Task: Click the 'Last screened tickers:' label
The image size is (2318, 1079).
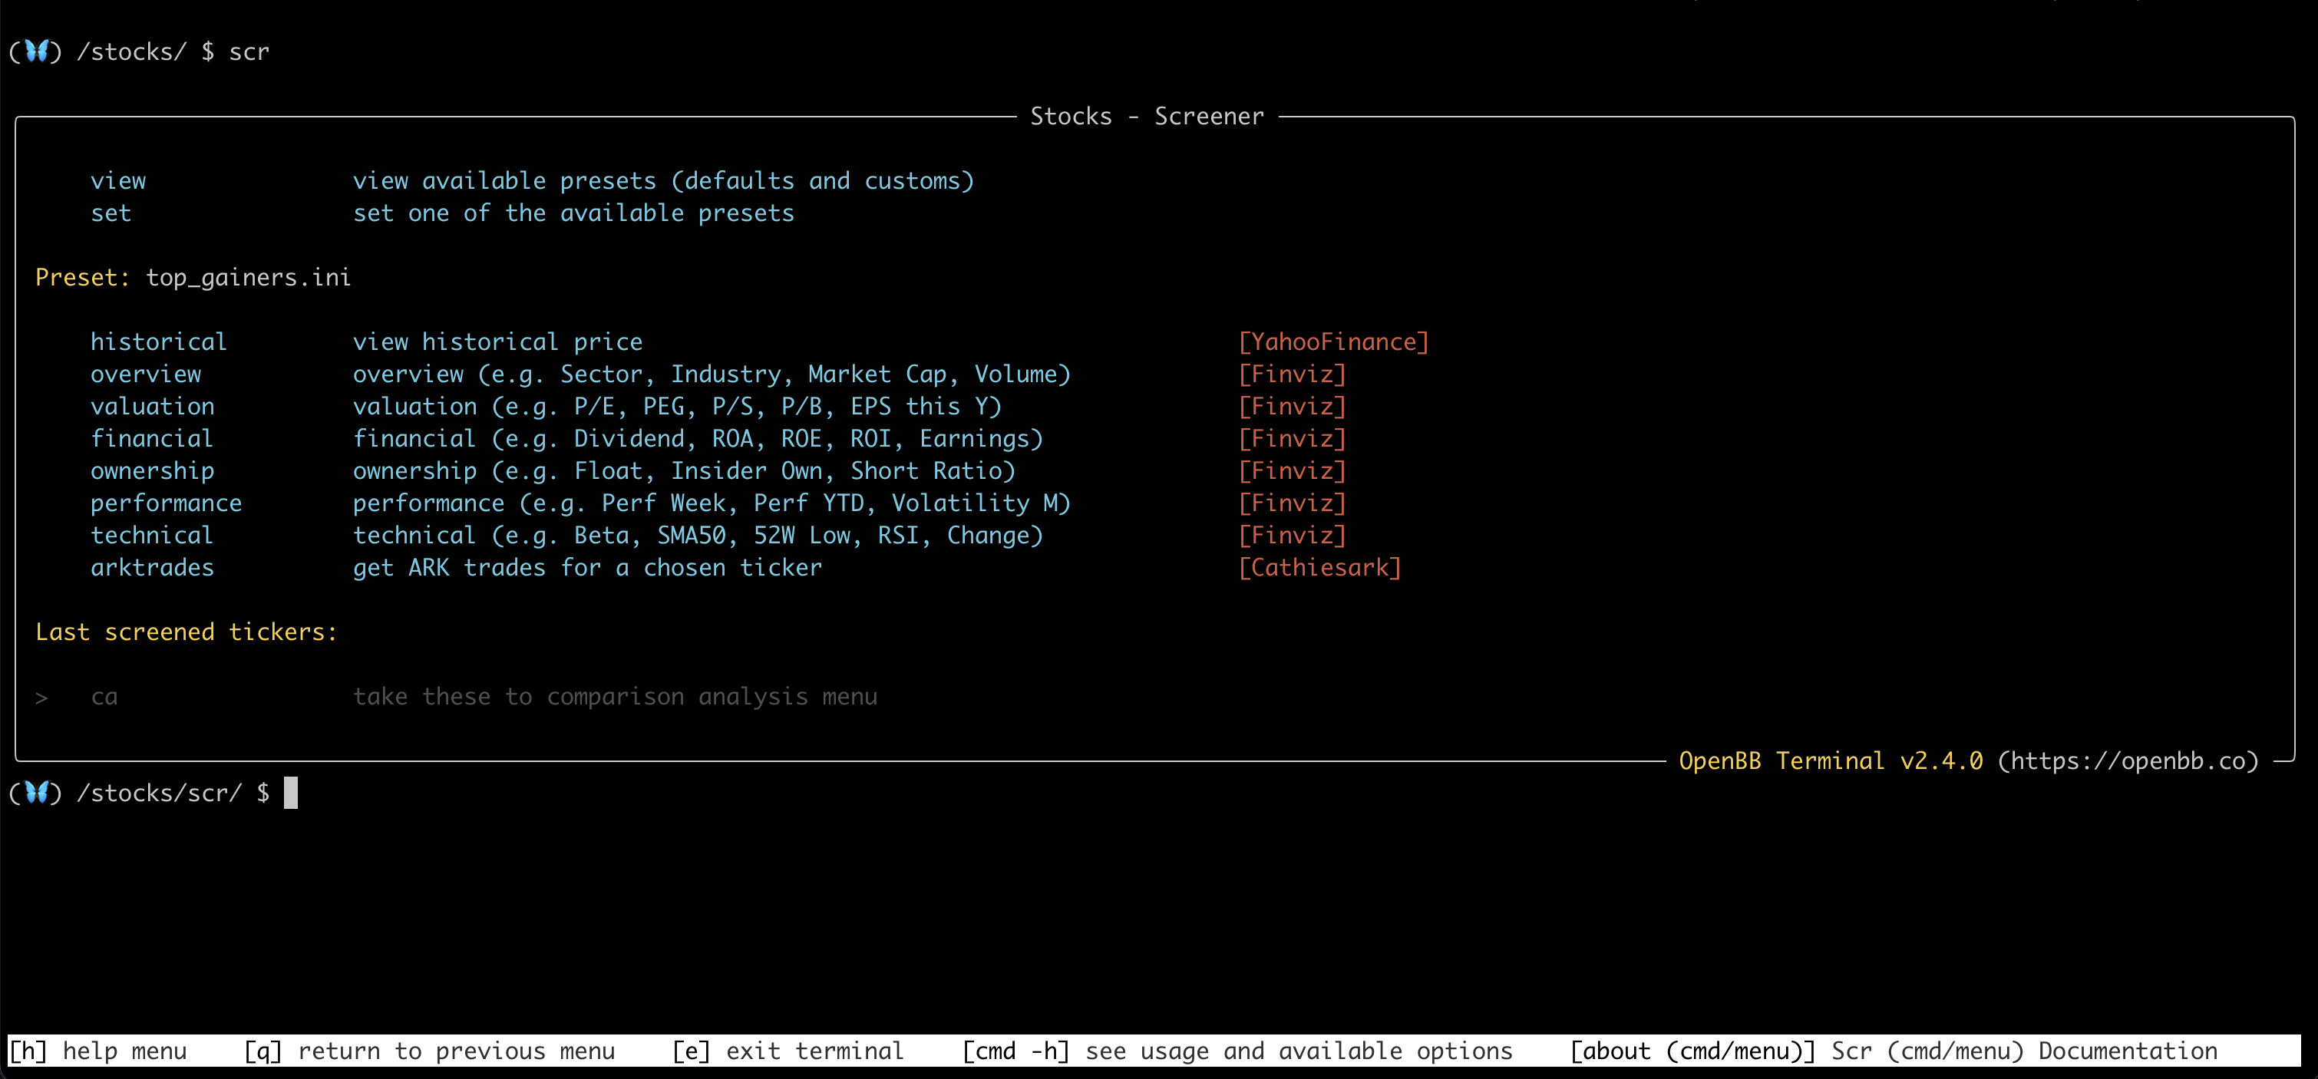Action: point(187,632)
